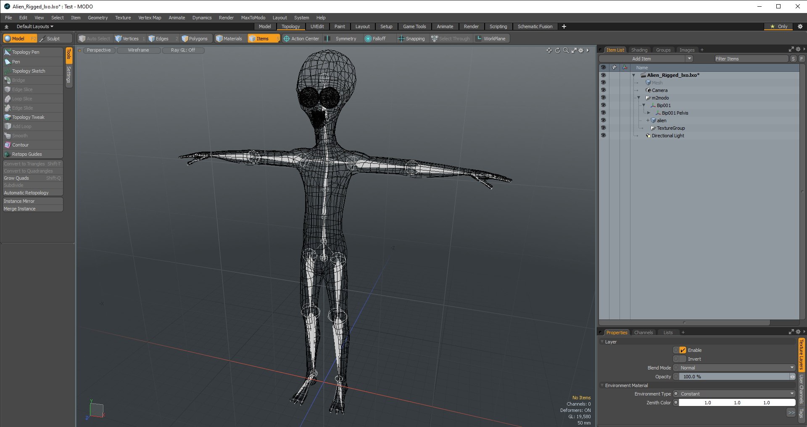Open the Geometry menu
The height and width of the screenshot is (427, 807).
(x=98, y=18)
